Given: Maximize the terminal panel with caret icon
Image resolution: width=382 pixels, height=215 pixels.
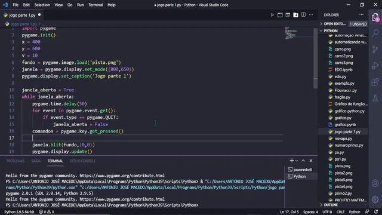Looking at the screenshot, I should [303, 161].
